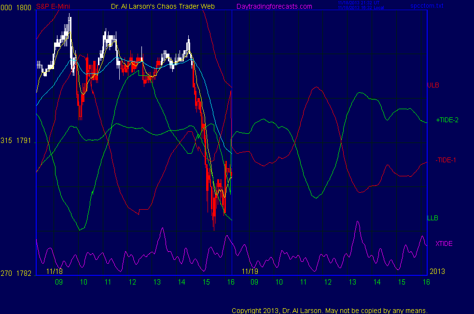Click the '09' hour label under 11/18

tap(59, 282)
